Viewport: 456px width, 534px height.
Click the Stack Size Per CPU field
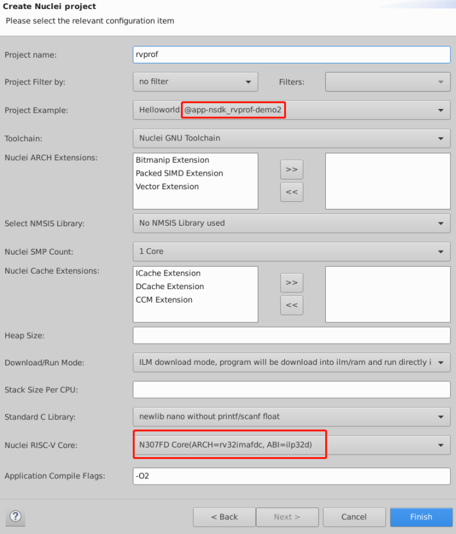pos(292,390)
